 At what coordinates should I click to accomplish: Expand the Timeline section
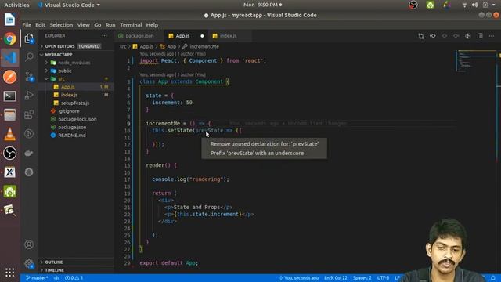54,270
